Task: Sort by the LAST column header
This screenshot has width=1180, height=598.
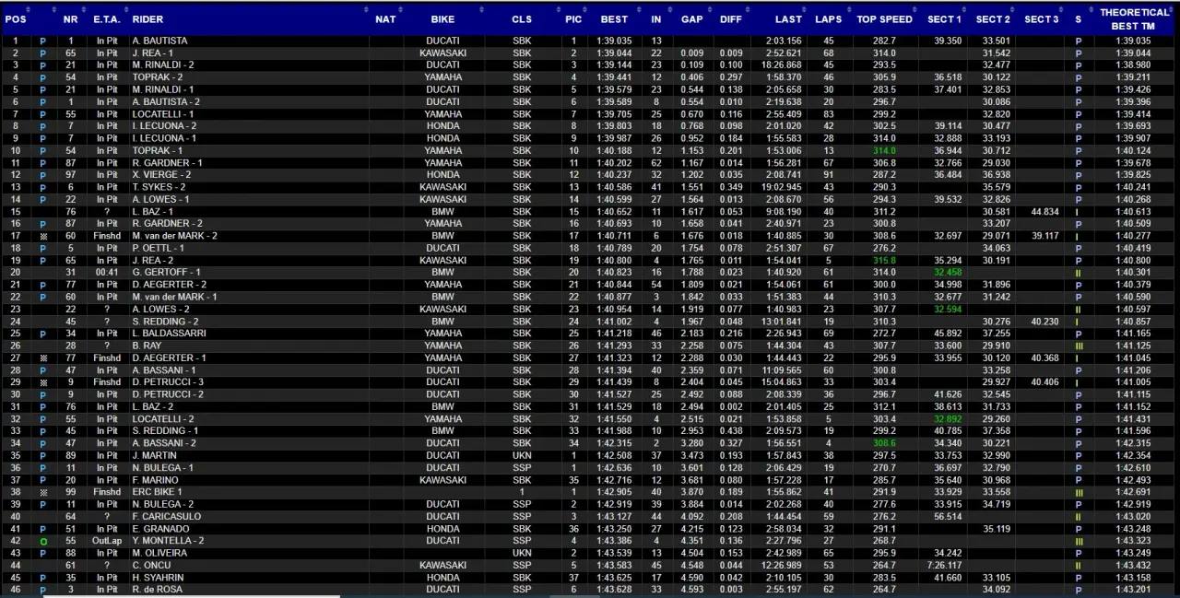Action: coord(788,19)
